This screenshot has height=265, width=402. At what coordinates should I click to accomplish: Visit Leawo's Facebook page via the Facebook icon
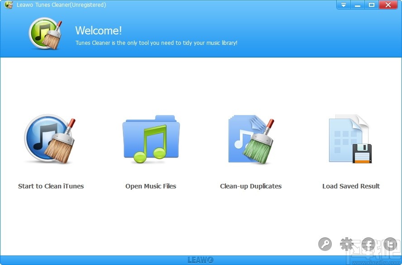(368, 244)
